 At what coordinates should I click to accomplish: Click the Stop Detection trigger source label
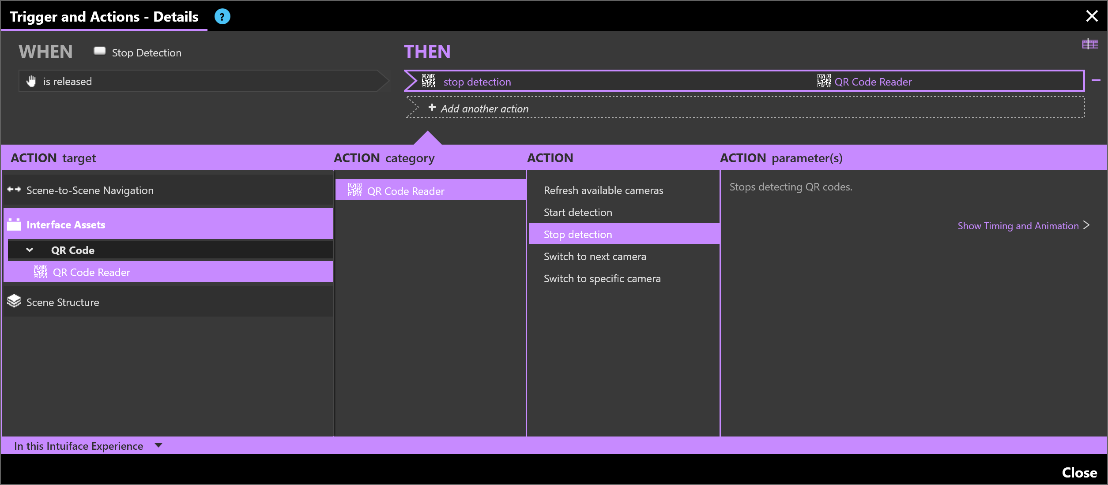point(147,52)
